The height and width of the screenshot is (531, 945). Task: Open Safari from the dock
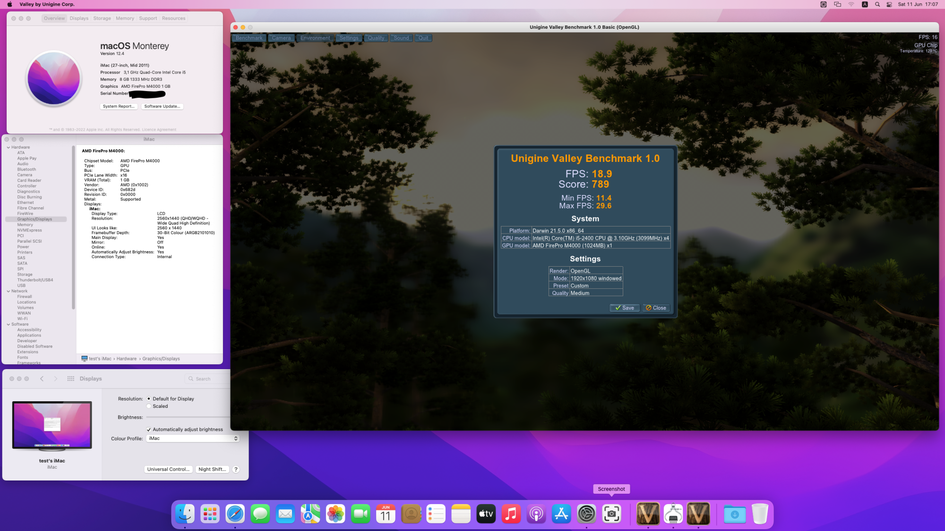235,514
